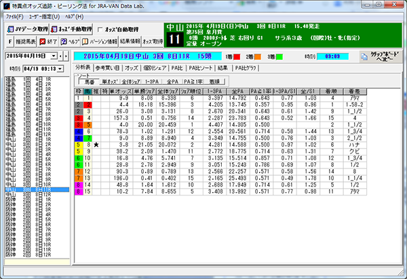Click 終了 exit button
407x279 pixels.
point(48,41)
